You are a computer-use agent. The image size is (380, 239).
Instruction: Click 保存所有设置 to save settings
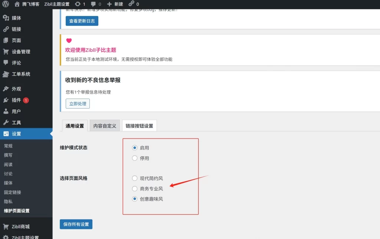point(76,224)
